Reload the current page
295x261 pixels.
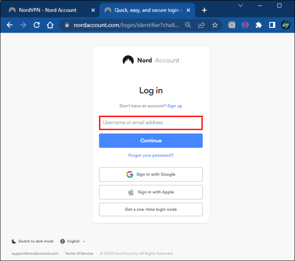click(x=37, y=25)
